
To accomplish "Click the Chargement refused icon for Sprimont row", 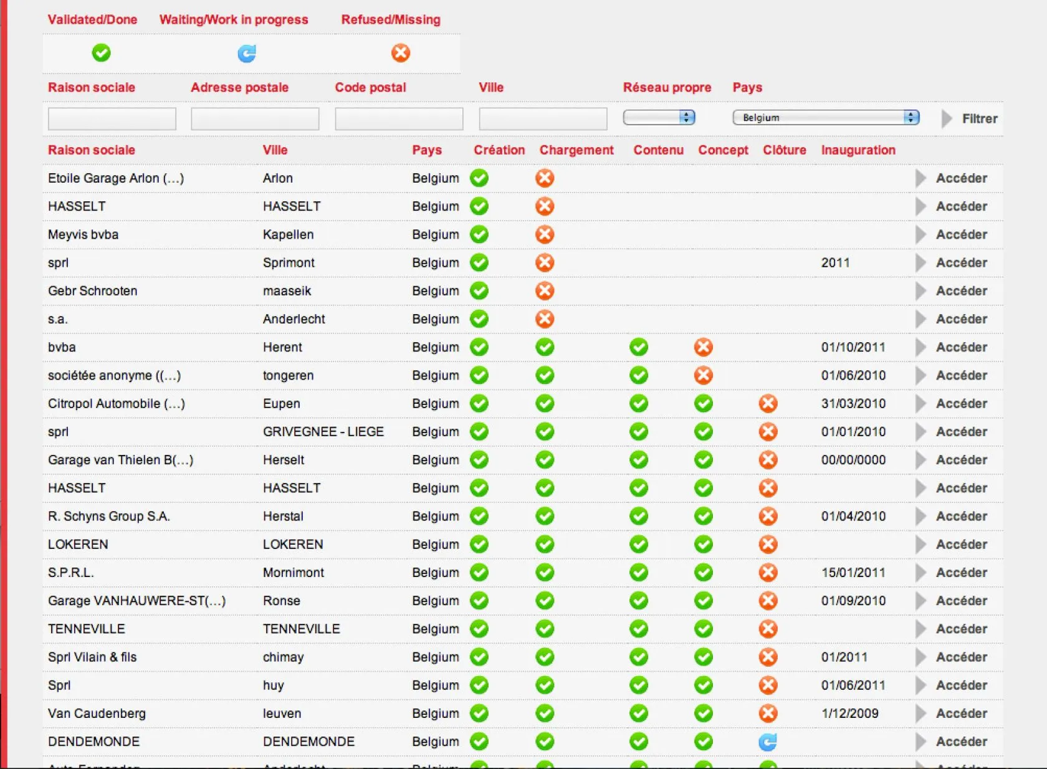I will (545, 263).
